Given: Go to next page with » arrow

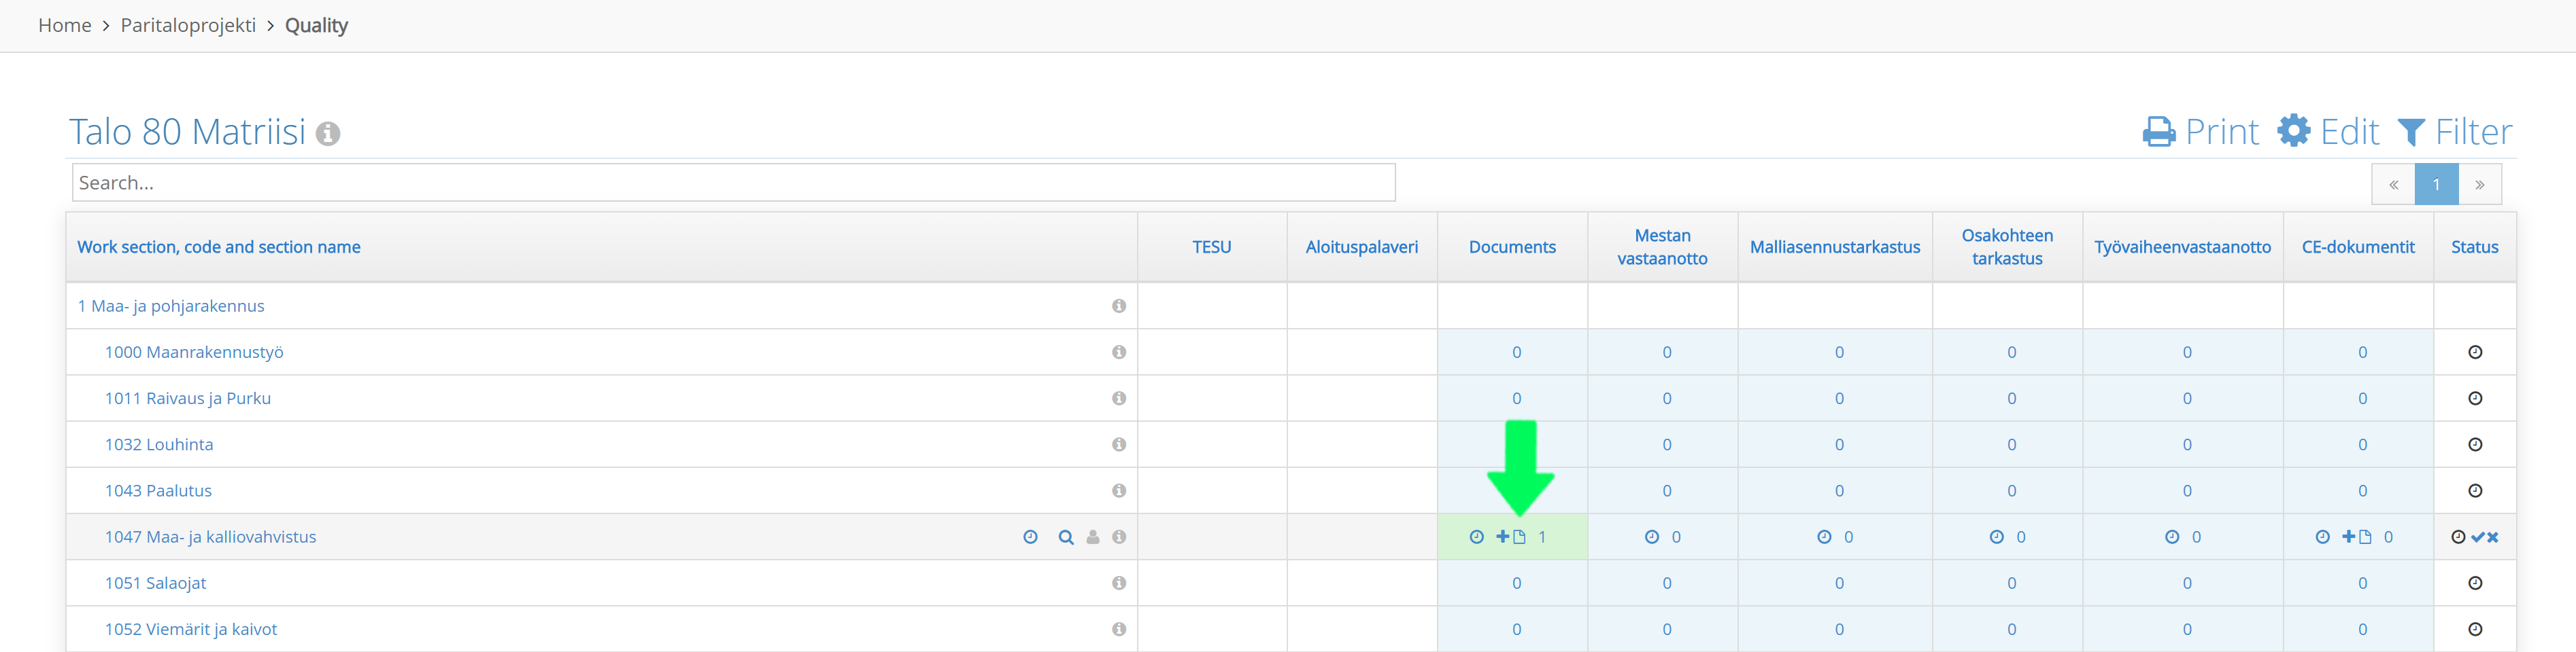Looking at the screenshot, I should 2480,185.
